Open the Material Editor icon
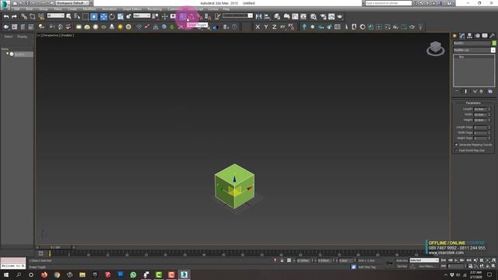The image size is (498, 280). [x=314, y=16]
